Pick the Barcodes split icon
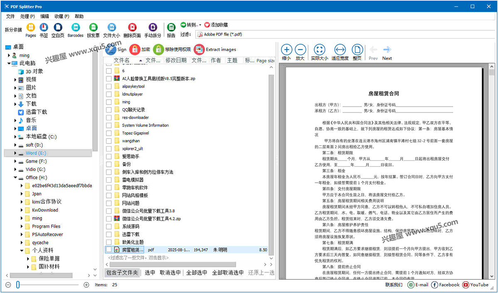The image size is (498, 293). pyautogui.click(x=76, y=27)
